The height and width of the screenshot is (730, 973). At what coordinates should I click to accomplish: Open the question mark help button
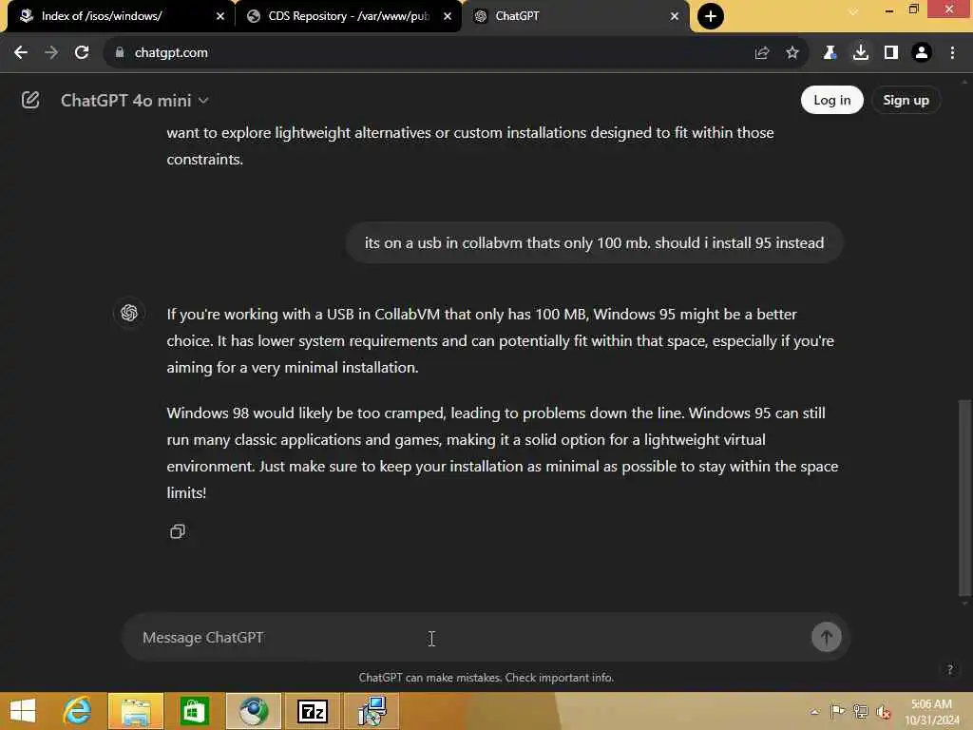click(949, 669)
